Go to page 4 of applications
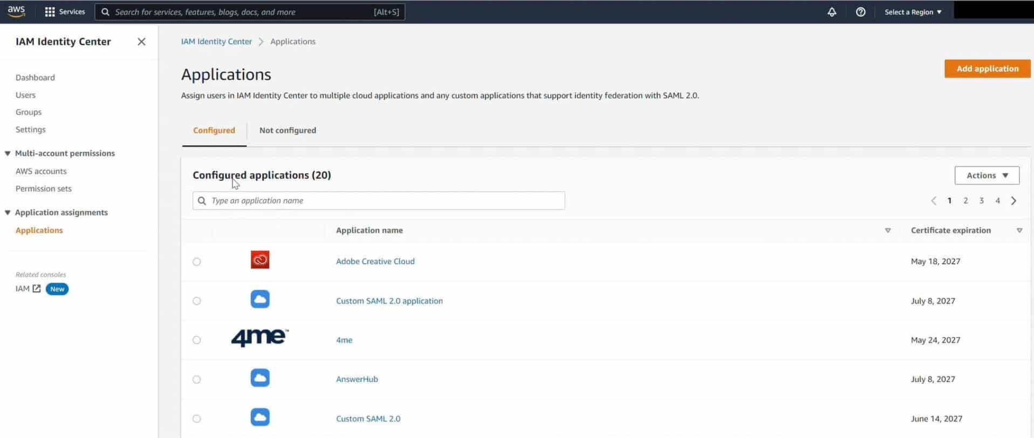The image size is (1034, 438). (x=998, y=201)
